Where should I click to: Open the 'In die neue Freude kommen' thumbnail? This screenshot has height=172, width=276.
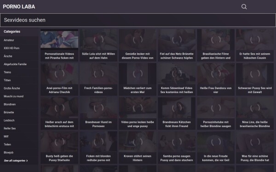[x=216, y=142]
